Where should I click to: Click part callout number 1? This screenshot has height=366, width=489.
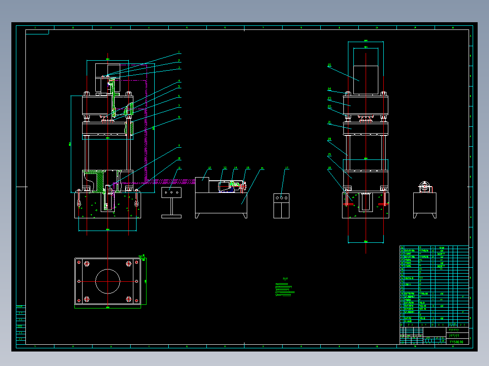[x=179, y=52]
